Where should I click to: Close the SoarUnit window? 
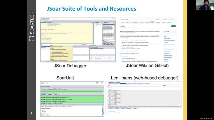click(x=102, y=83)
